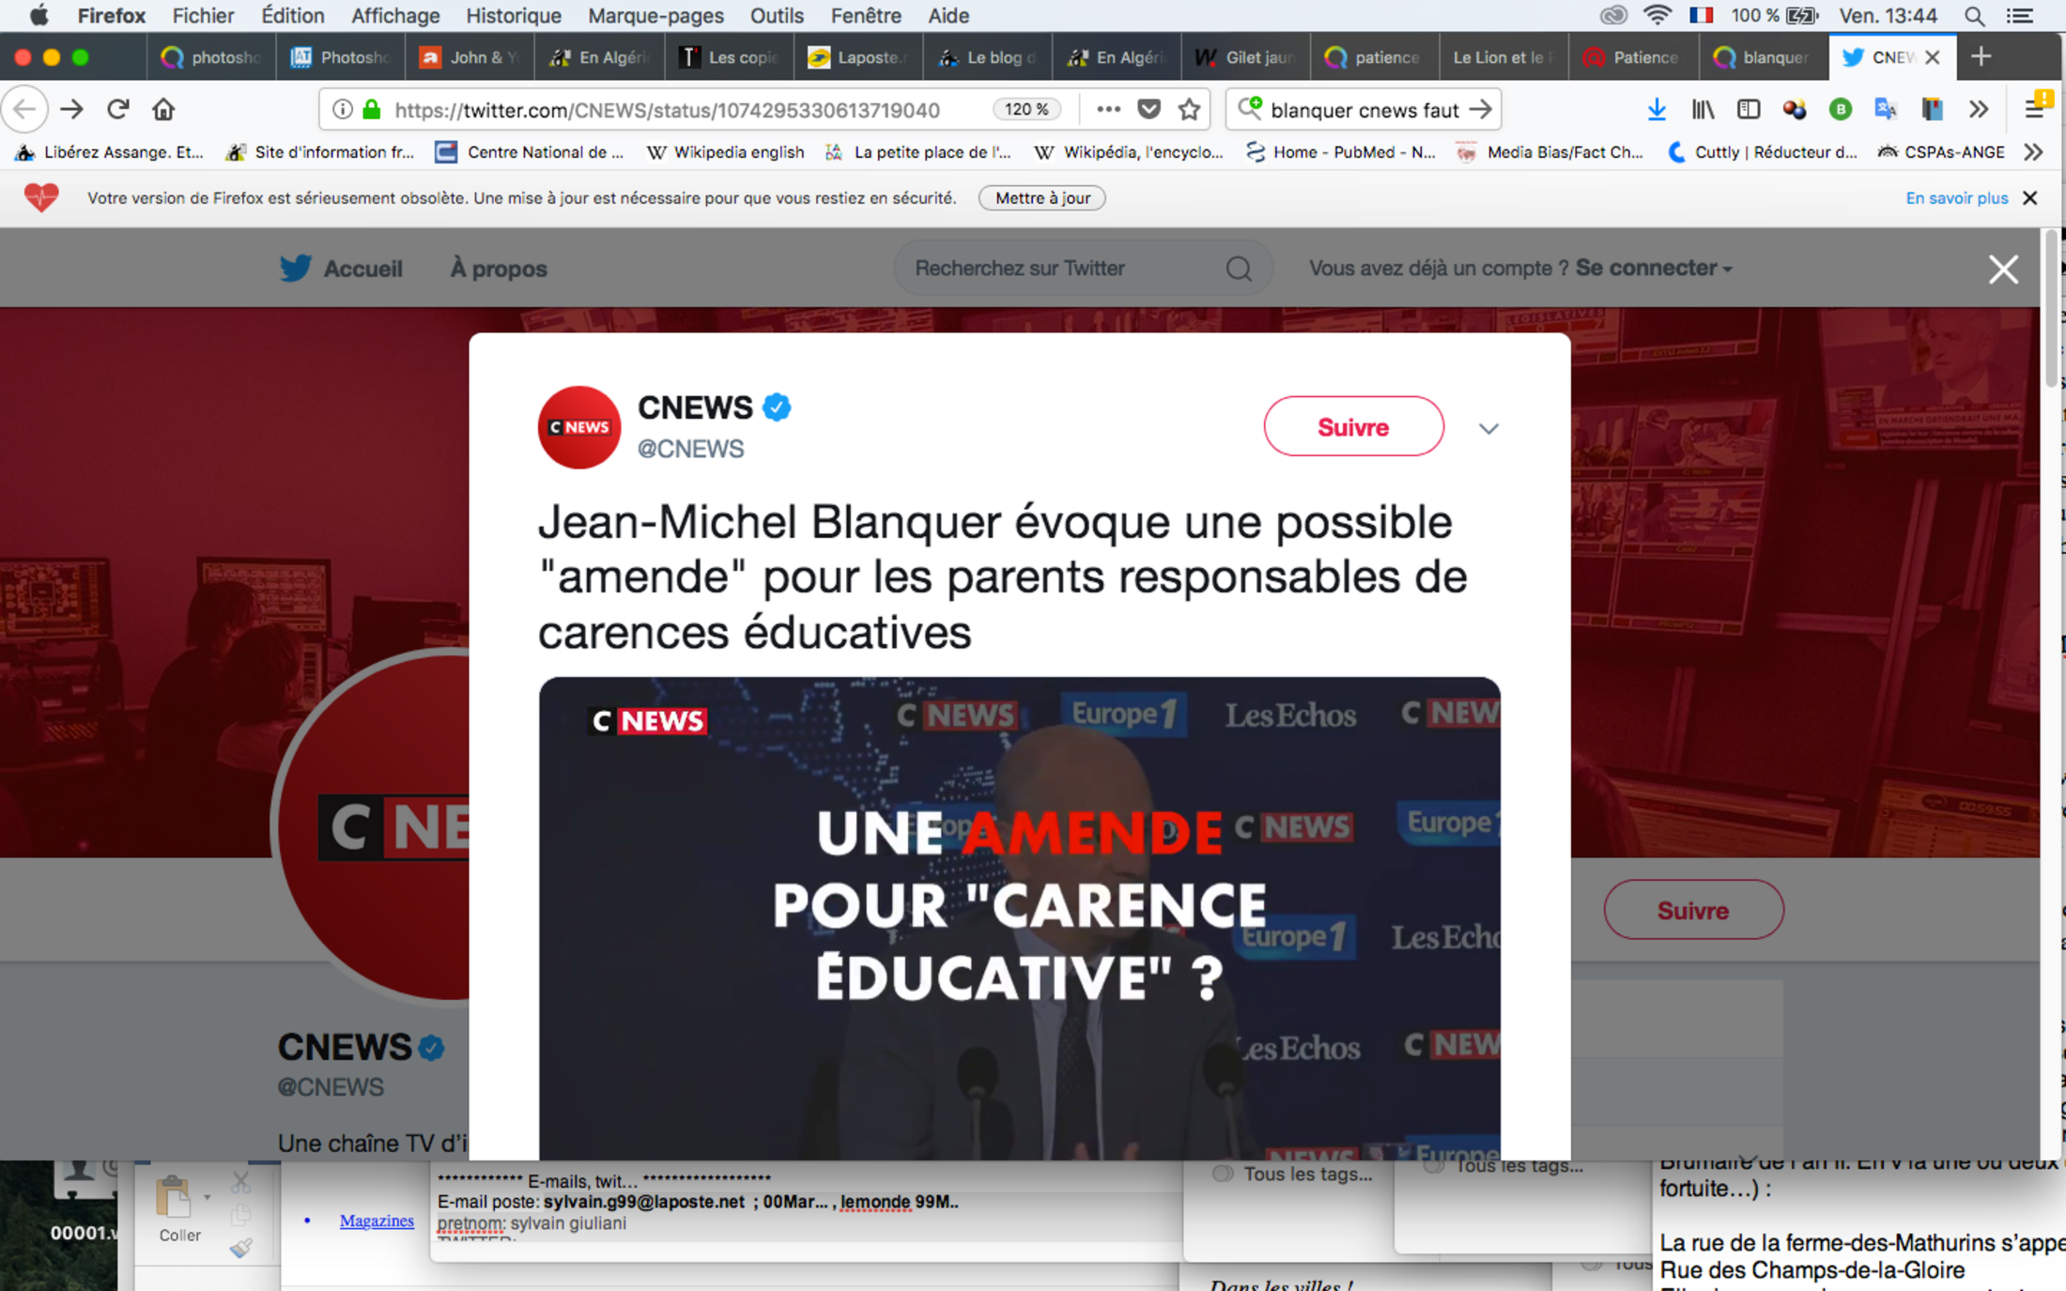Toggle the sidebar view icon
Viewport: 2066px width, 1291px height.
coord(1749,110)
